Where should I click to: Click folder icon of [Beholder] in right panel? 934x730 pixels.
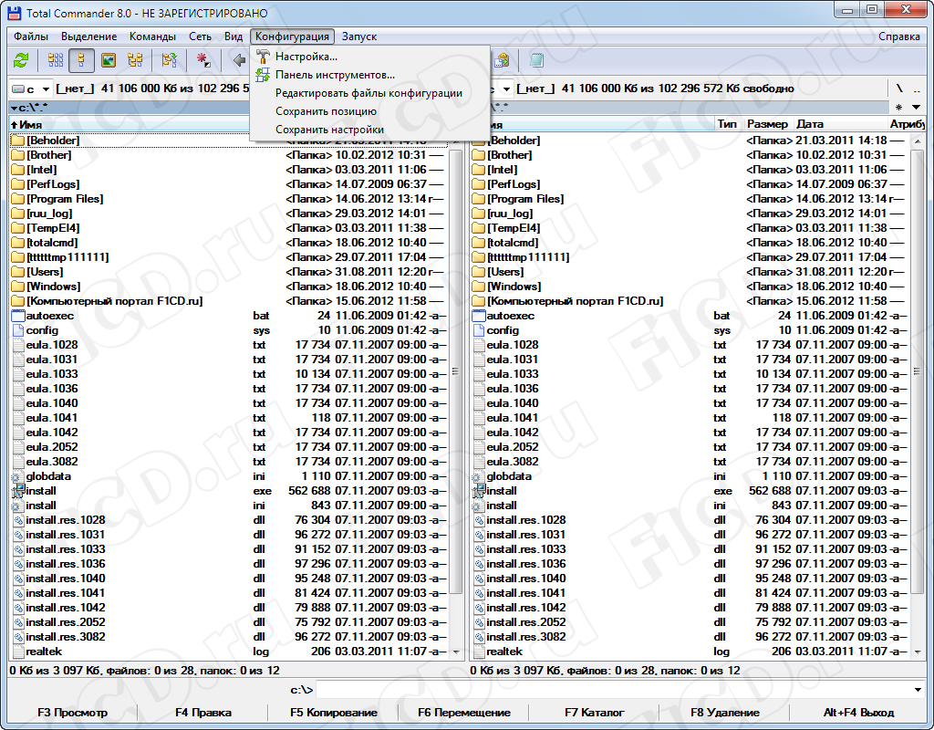click(478, 141)
